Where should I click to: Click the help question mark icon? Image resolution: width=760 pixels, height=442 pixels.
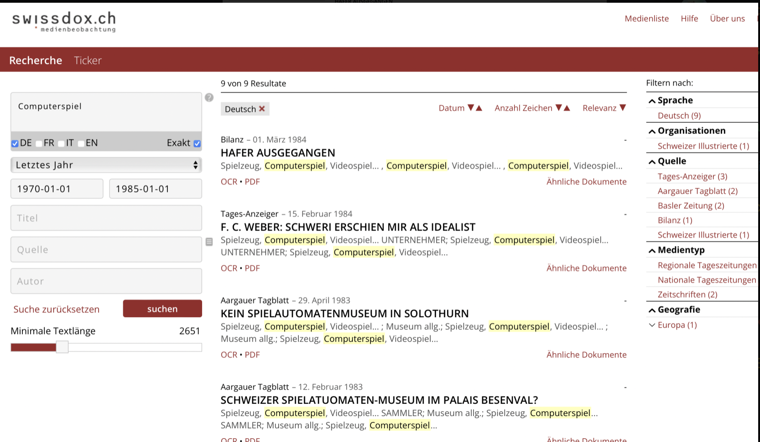point(209,98)
